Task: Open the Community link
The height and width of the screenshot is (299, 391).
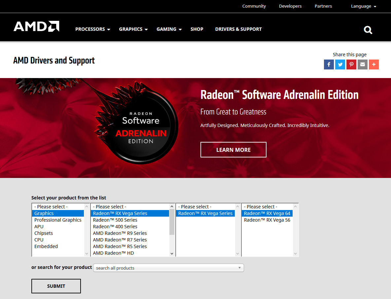Action: click(254, 6)
